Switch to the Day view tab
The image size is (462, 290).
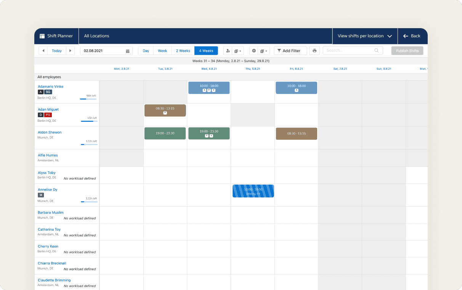pyautogui.click(x=146, y=51)
